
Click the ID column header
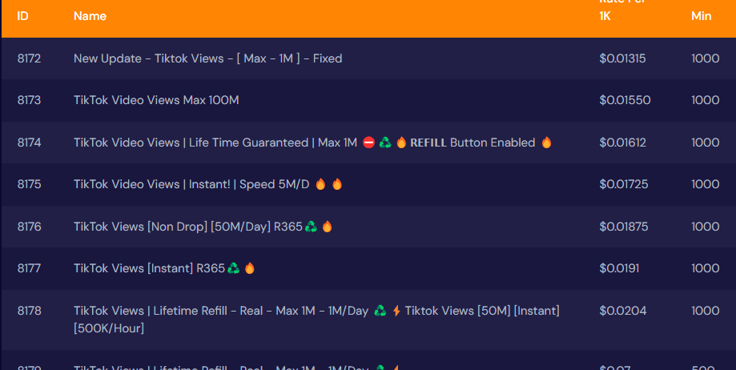tap(22, 16)
